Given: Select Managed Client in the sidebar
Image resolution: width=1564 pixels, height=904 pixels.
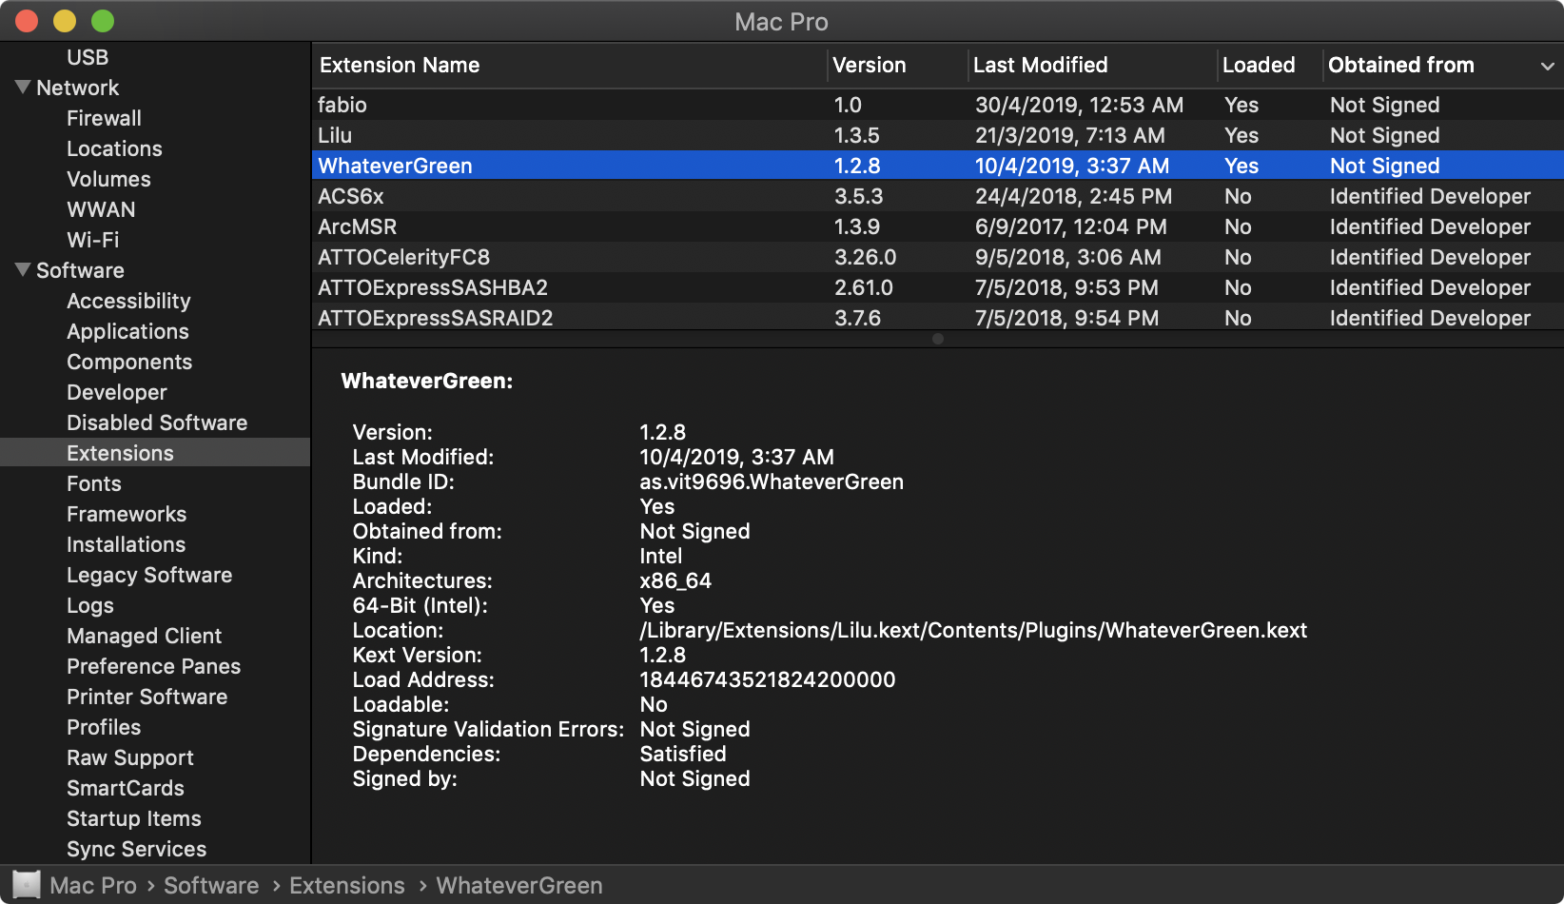Looking at the screenshot, I should [x=144, y=636].
